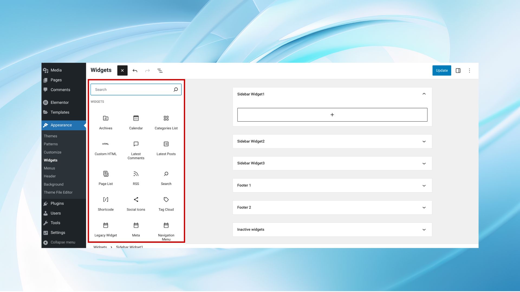Pick the Social Icons widget
This screenshot has width=520, height=292.
pos(136,204)
